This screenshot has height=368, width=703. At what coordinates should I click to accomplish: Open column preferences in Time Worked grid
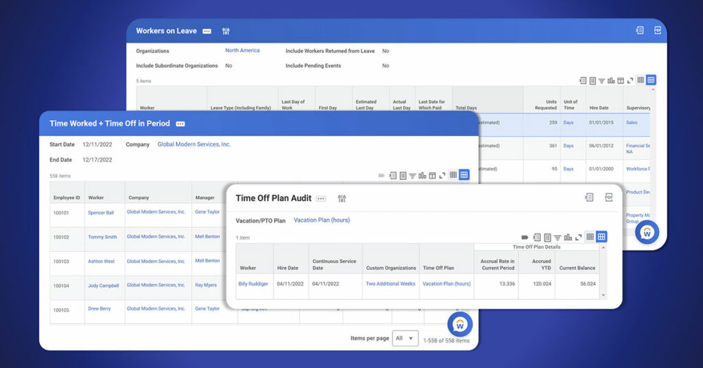click(403, 176)
